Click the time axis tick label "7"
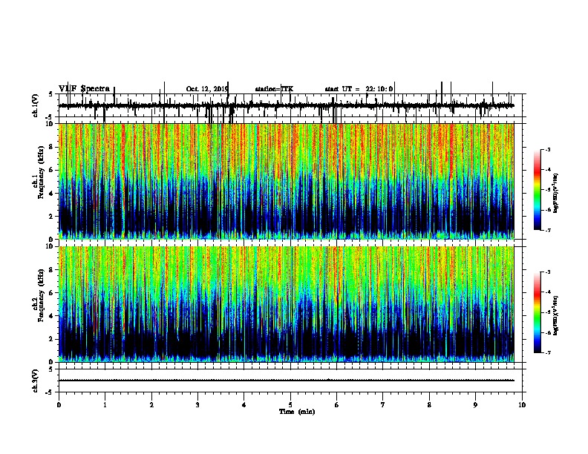 click(x=383, y=405)
